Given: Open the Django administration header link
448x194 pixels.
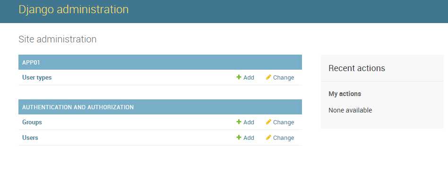Looking at the screenshot, I should [x=73, y=9].
